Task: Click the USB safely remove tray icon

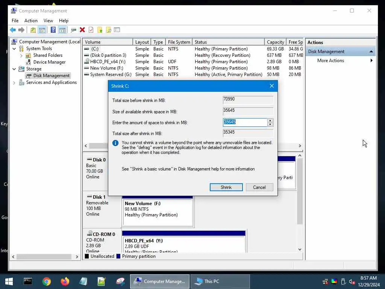Action: pos(343,281)
